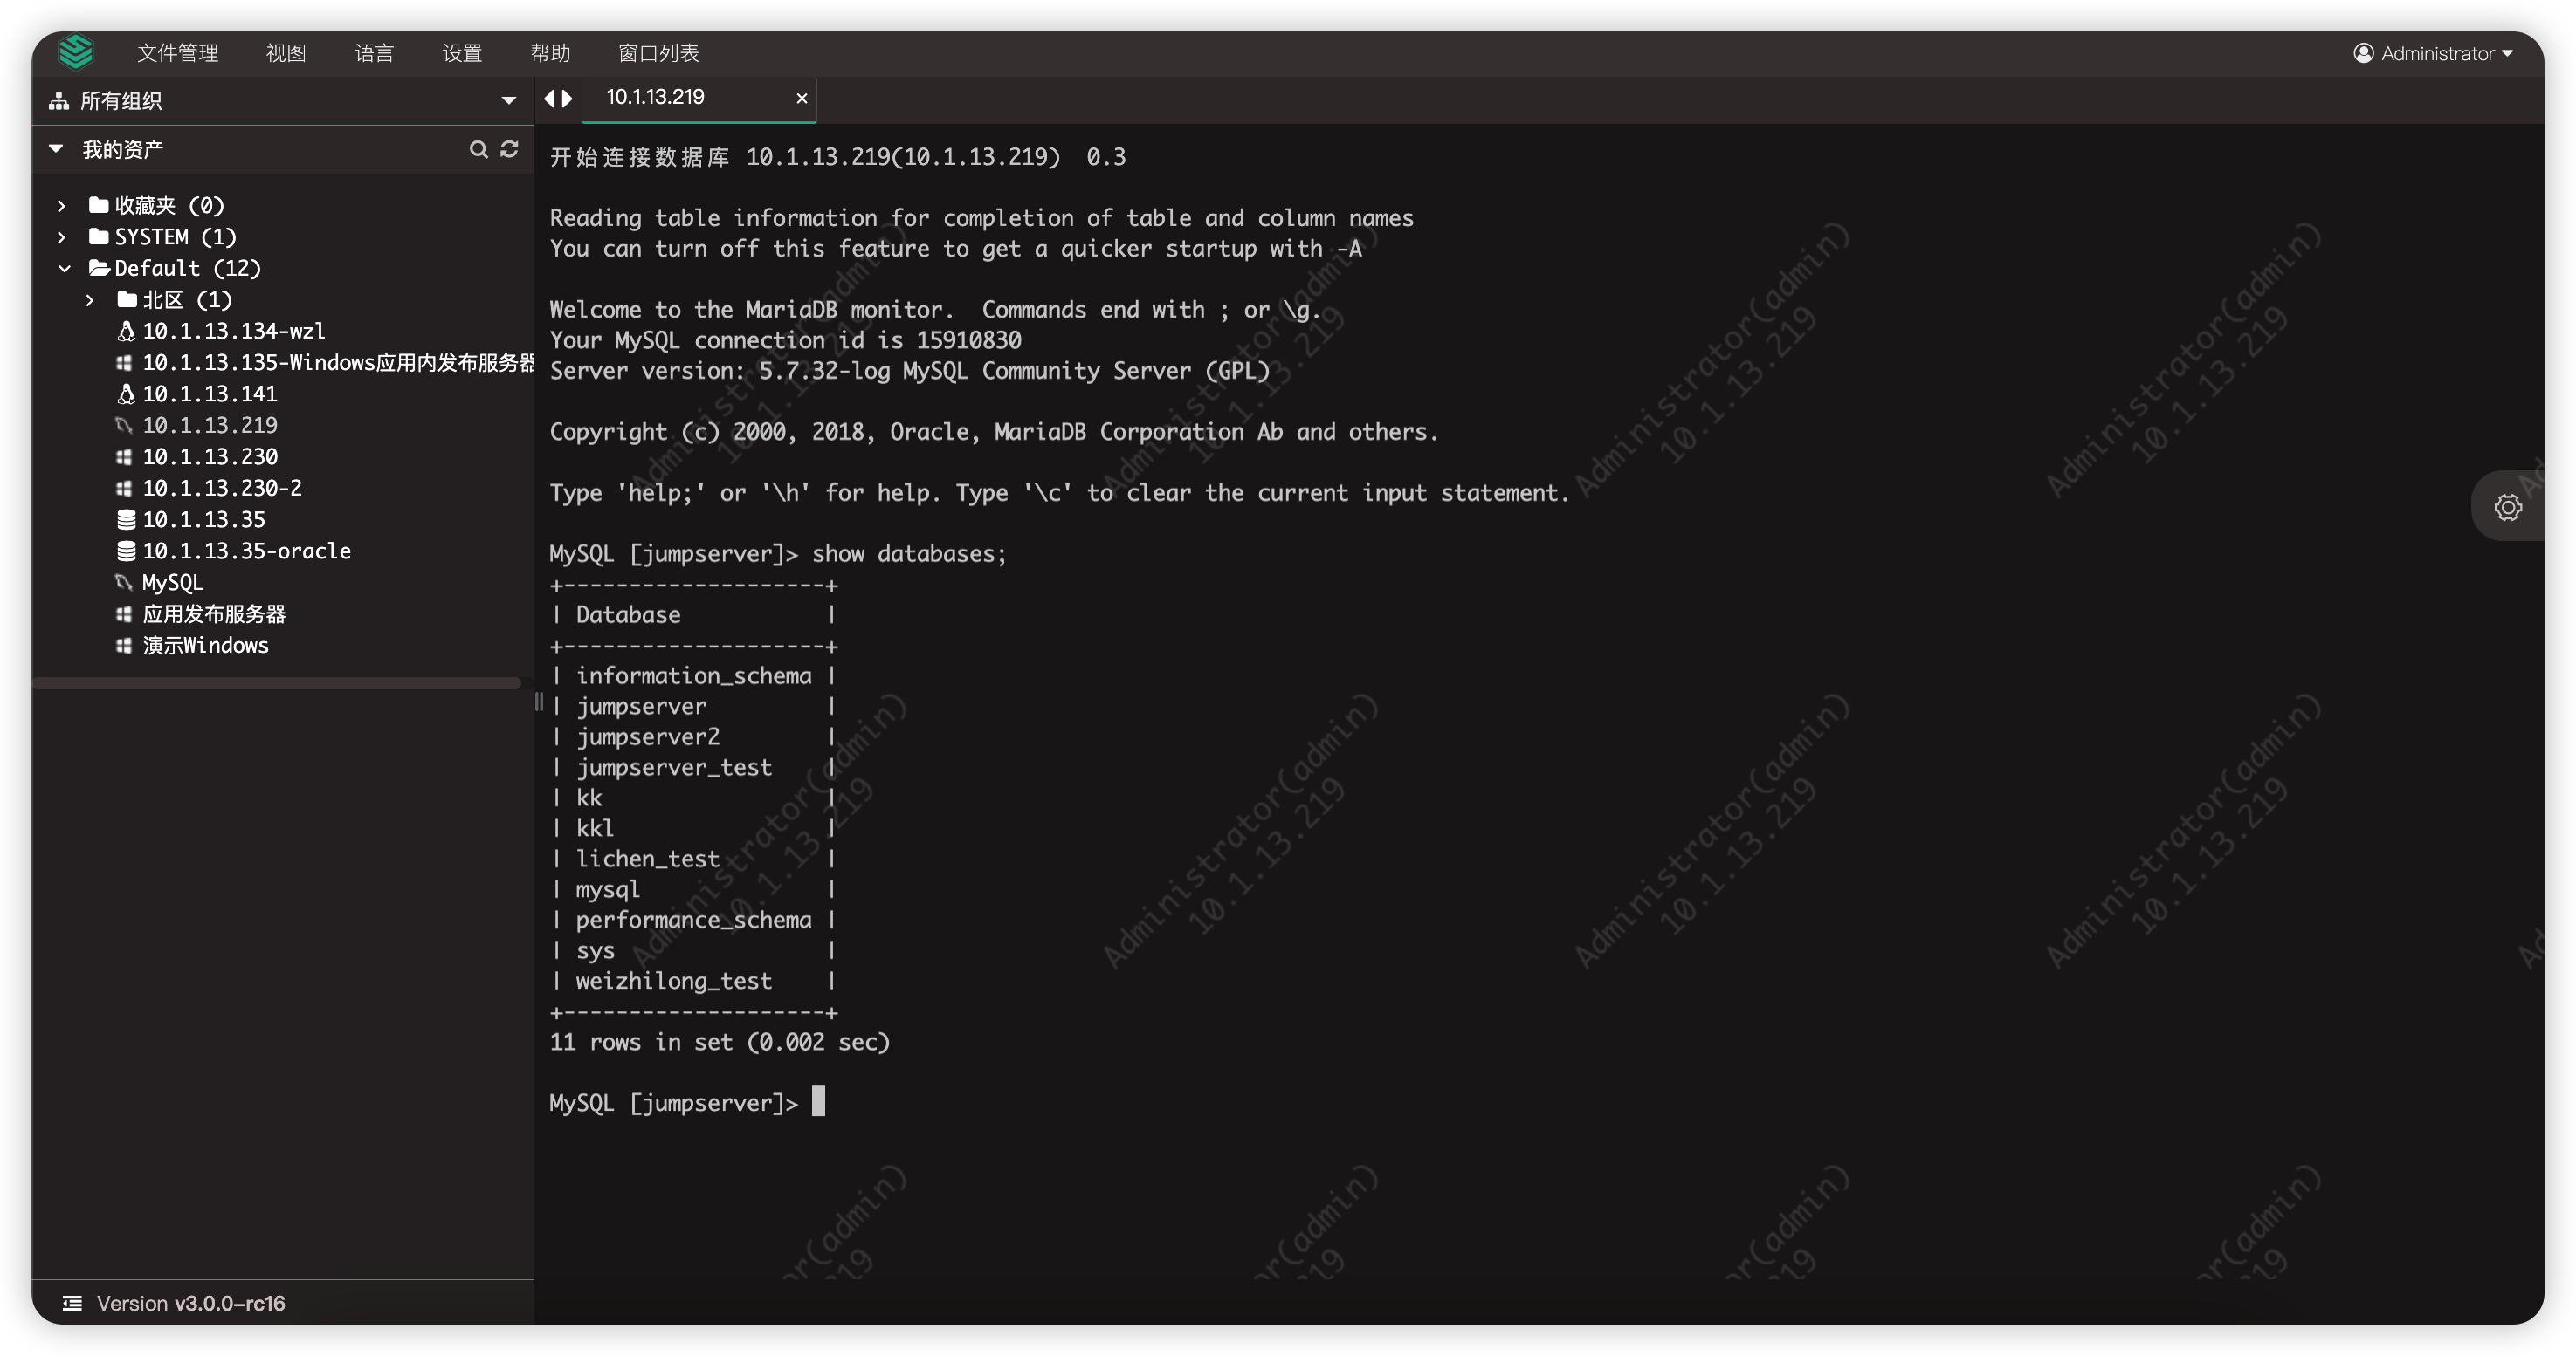Viewport: 2576px width, 1356px height.
Task: Click Windows icon for 10.1.13.135-Windows应用内发布服务器
Action: tap(124, 363)
